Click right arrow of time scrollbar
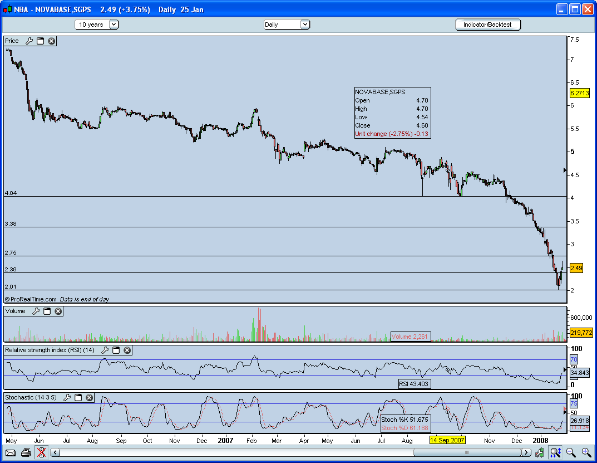Viewport: 597px width, 463px height. (x=526, y=453)
